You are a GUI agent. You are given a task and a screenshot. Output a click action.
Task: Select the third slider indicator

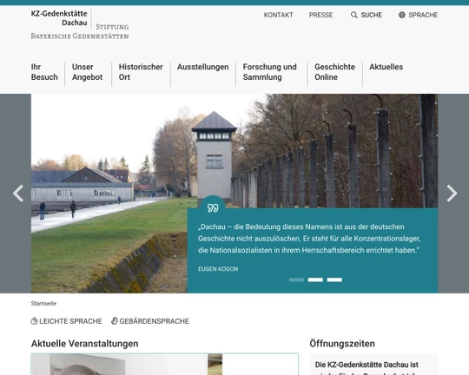point(334,280)
